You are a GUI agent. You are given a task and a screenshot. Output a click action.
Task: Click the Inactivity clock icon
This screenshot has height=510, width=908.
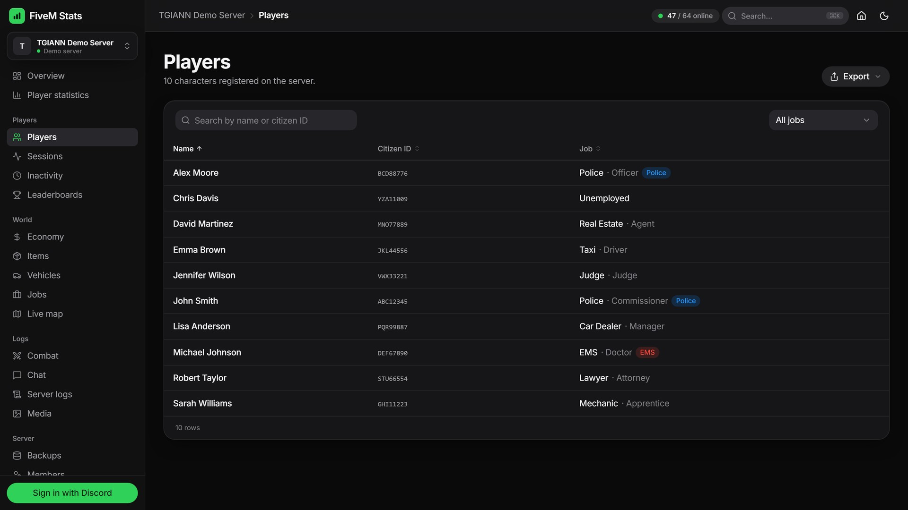17,176
